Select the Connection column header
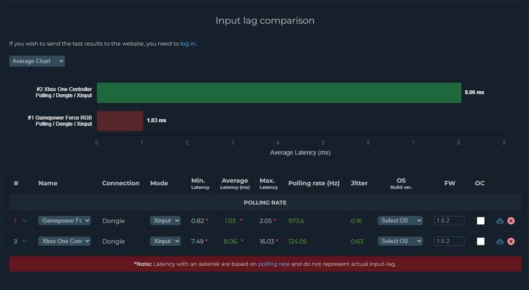This screenshot has height=290, width=529. point(121,183)
